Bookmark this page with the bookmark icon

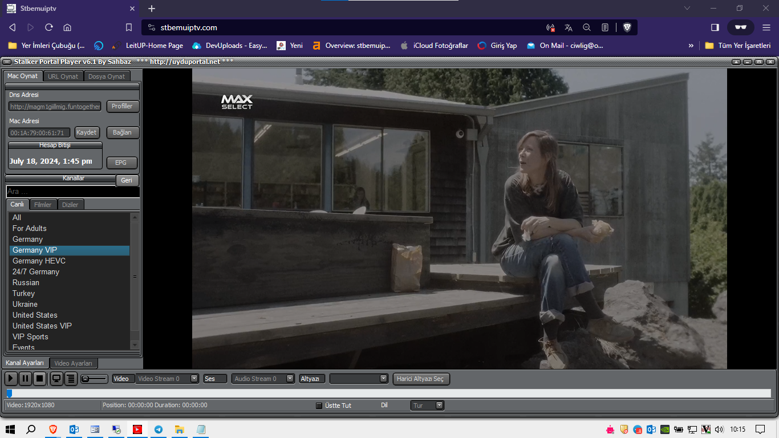click(129, 27)
